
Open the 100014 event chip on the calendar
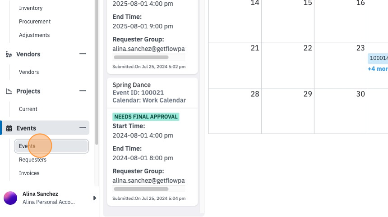click(x=378, y=58)
